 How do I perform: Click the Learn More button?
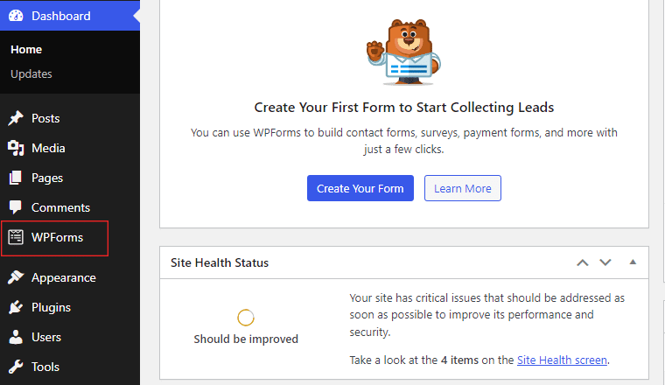click(x=463, y=188)
